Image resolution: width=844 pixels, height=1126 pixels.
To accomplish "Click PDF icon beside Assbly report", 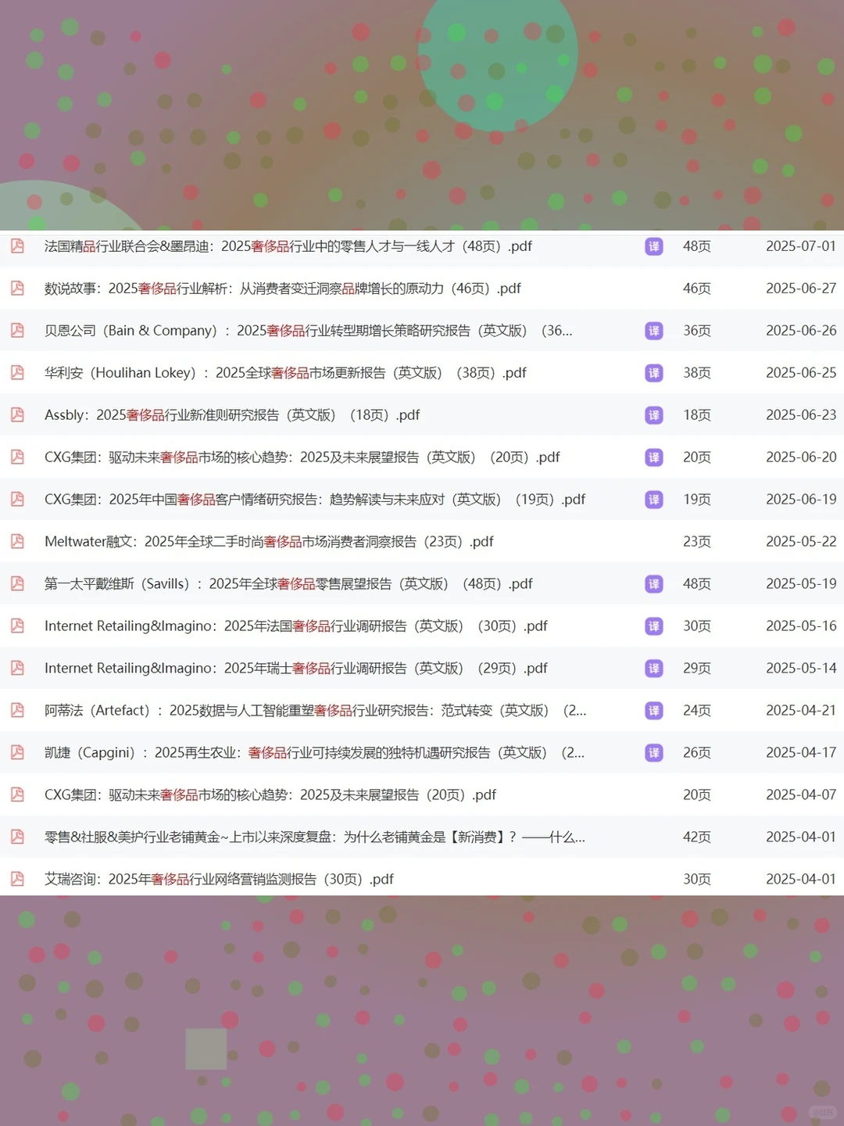I will [17, 415].
